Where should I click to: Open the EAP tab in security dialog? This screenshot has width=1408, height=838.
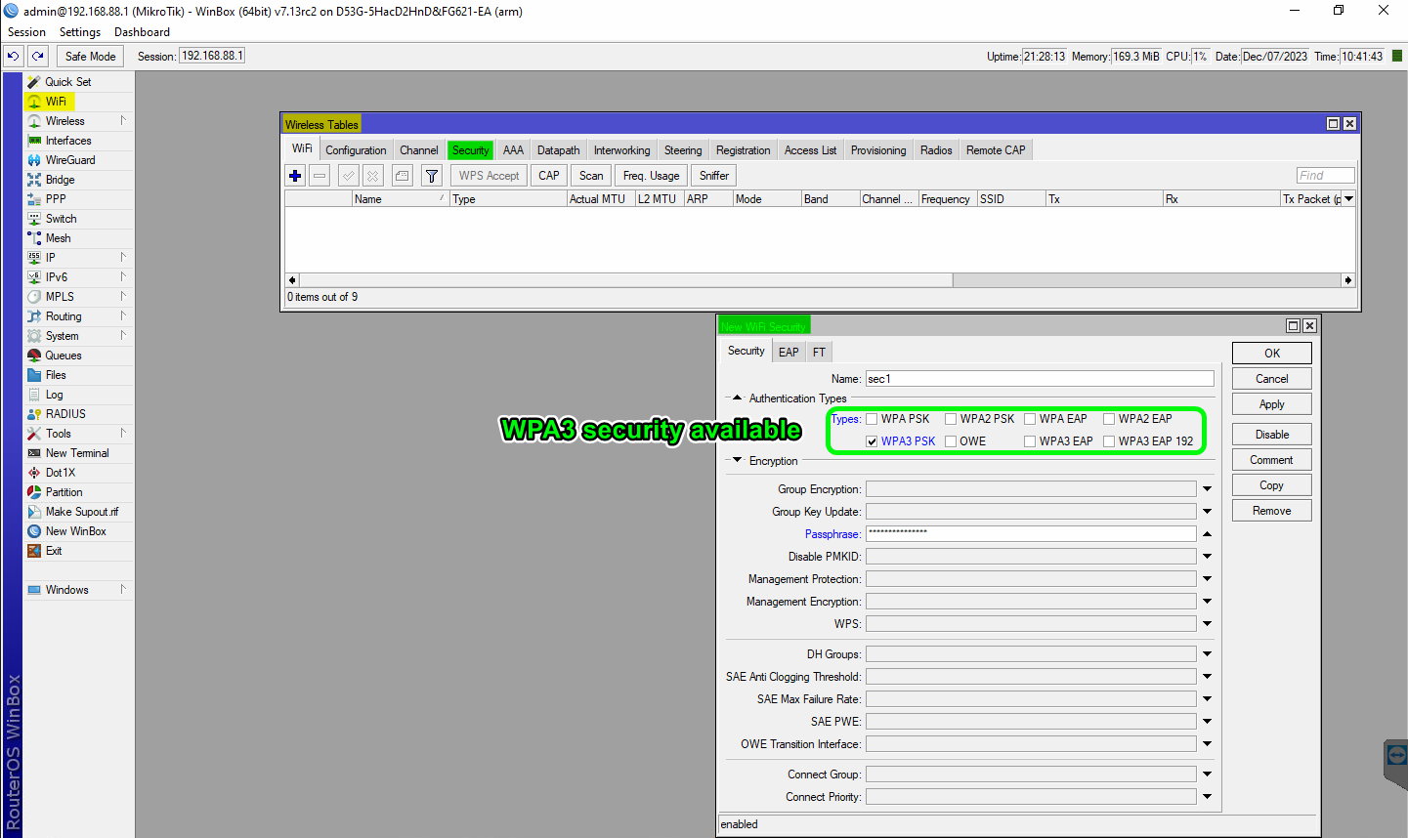click(789, 353)
